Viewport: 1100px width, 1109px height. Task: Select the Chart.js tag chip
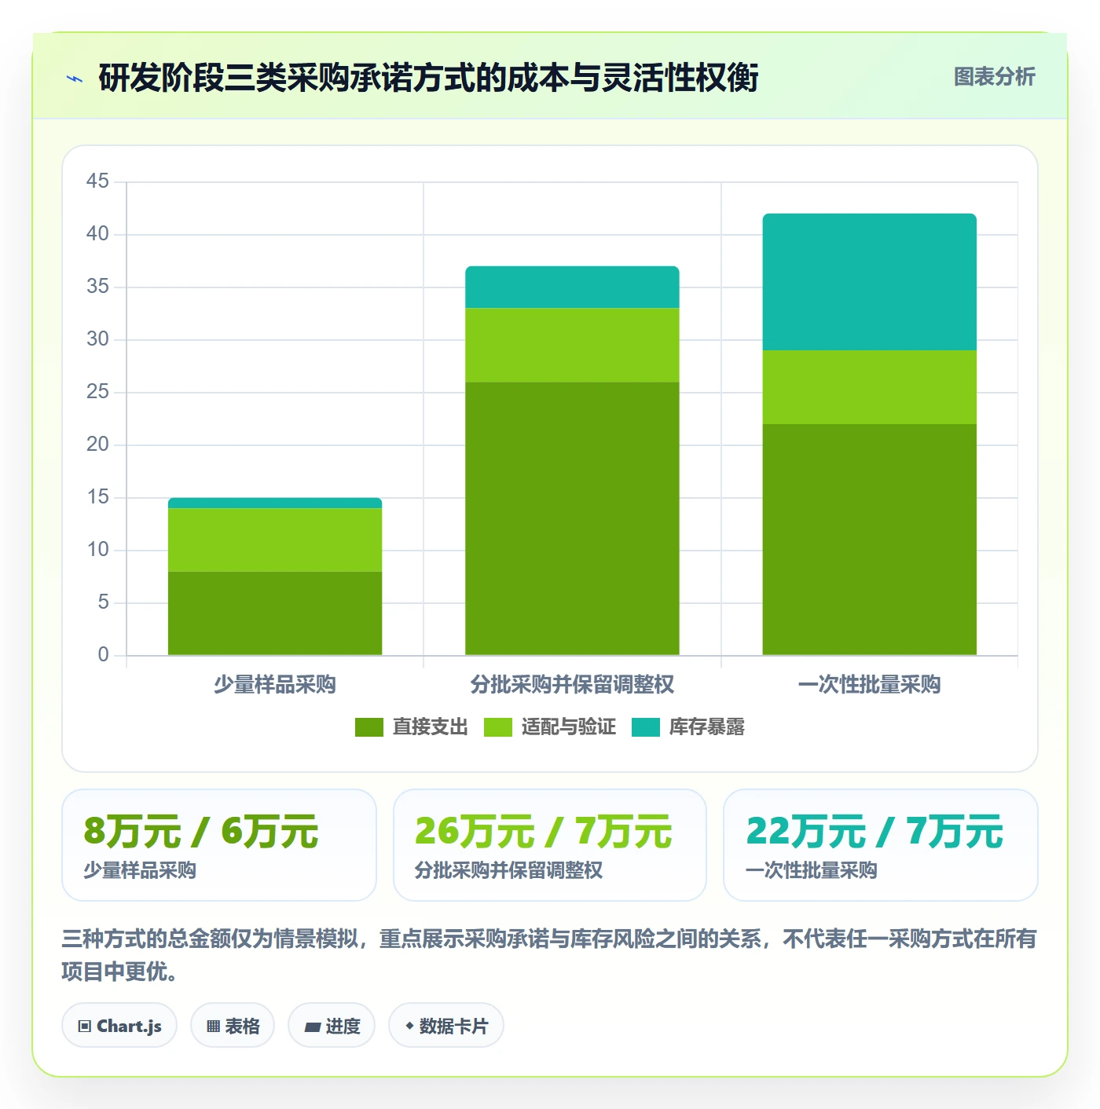[119, 1026]
